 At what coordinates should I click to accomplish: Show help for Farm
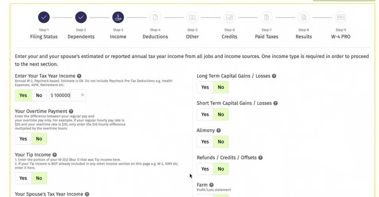pyautogui.click(x=211, y=185)
